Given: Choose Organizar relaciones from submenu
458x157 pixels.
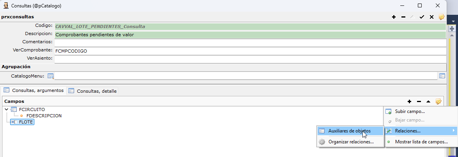Looking at the screenshot, I should [350, 142].
